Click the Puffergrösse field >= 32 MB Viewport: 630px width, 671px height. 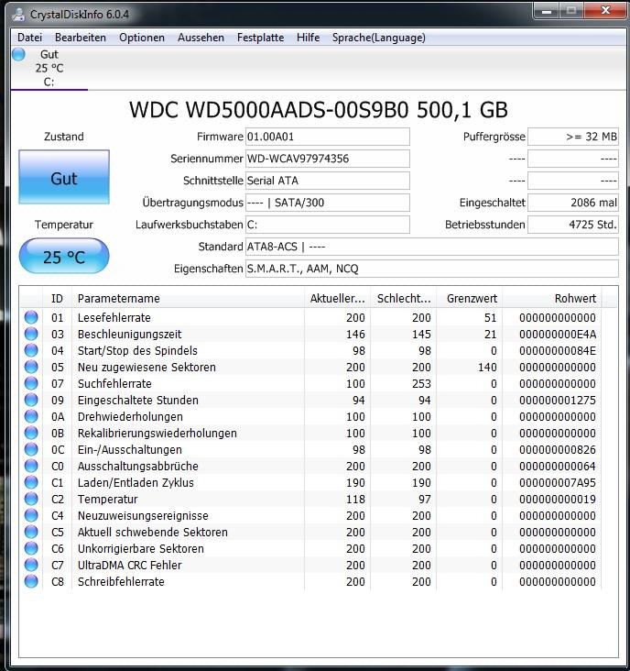coord(573,137)
